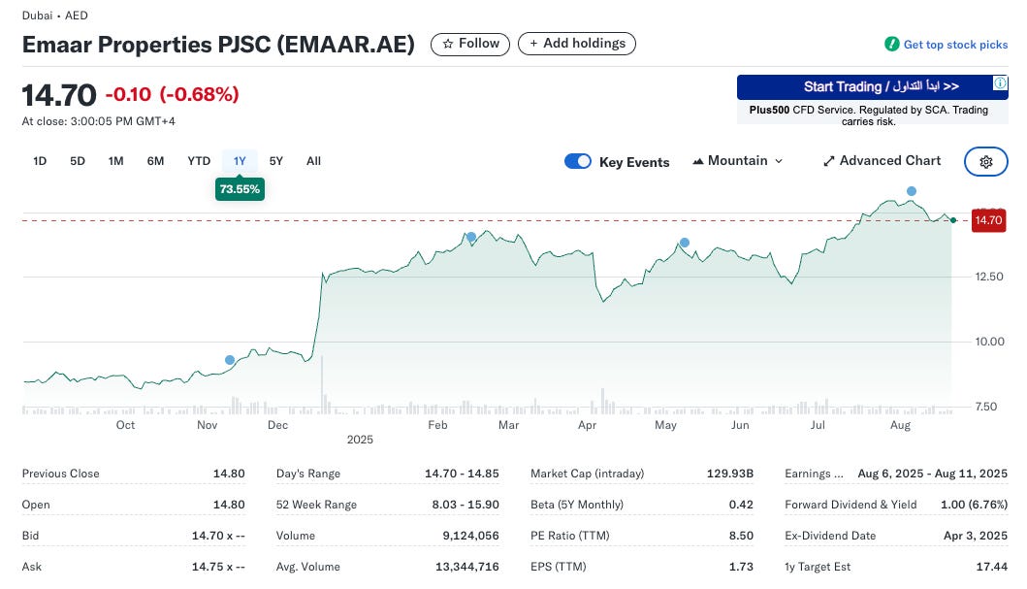
Task: Click the Dubai • AED exchange label
Action: coord(55,16)
